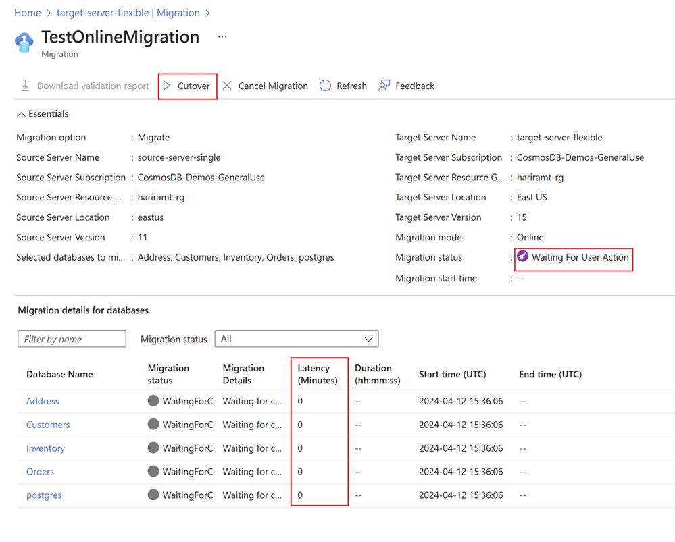The image size is (675, 542).
Task: Click selected databases list Address, Customers, Inventory
Action: (236, 257)
